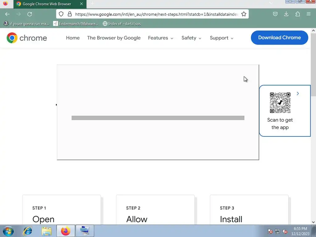Click the forward navigation arrow
This screenshot has width=316, height=237.
(19, 14)
